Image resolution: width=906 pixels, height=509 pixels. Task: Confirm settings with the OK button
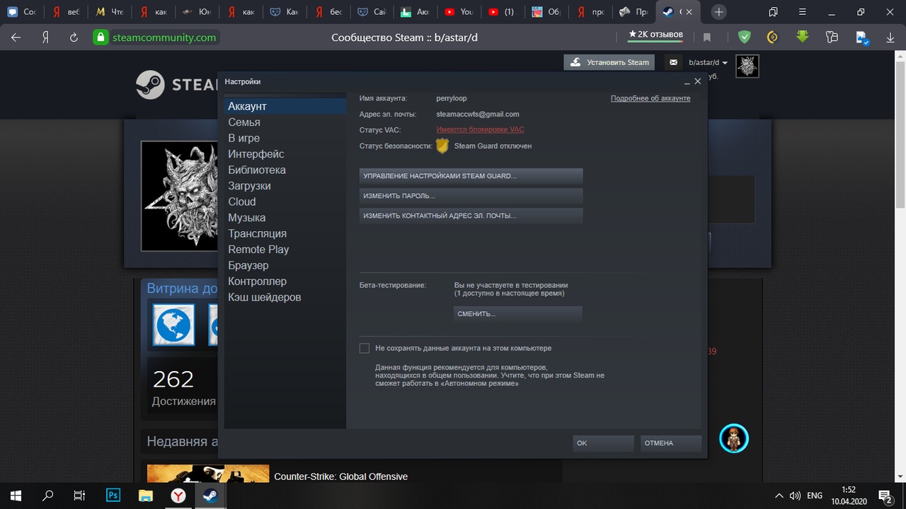point(603,443)
